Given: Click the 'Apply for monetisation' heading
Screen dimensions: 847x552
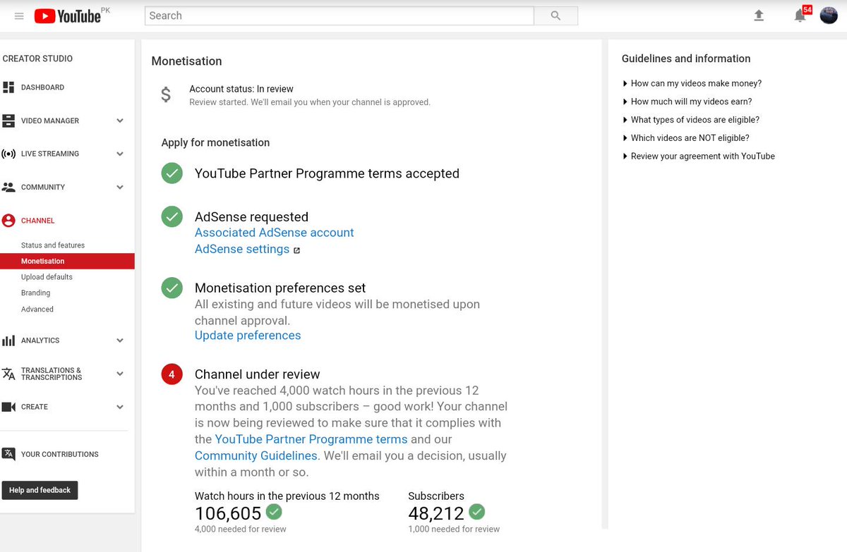Looking at the screenshot, I should (215, 142).
